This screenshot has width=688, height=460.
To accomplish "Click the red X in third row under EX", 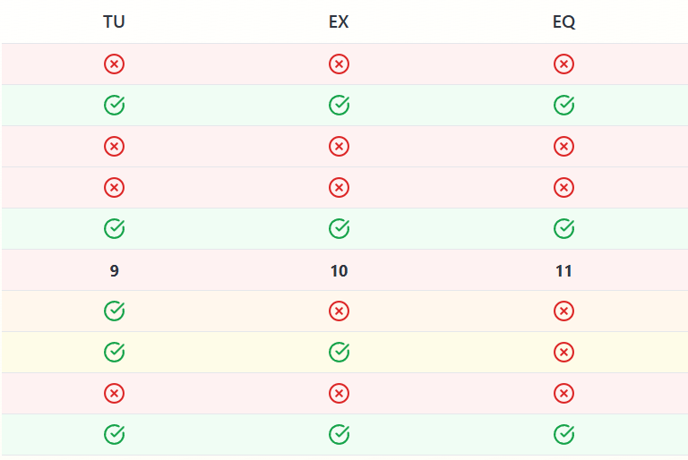I will [x=339, y=147].
